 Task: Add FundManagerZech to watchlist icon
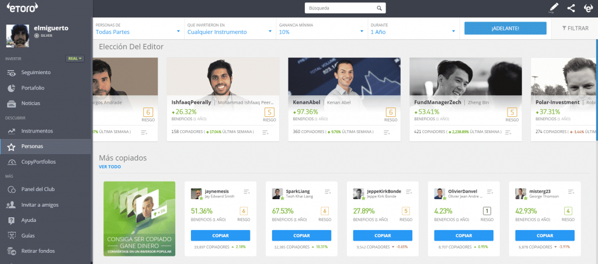coord(508,133)
